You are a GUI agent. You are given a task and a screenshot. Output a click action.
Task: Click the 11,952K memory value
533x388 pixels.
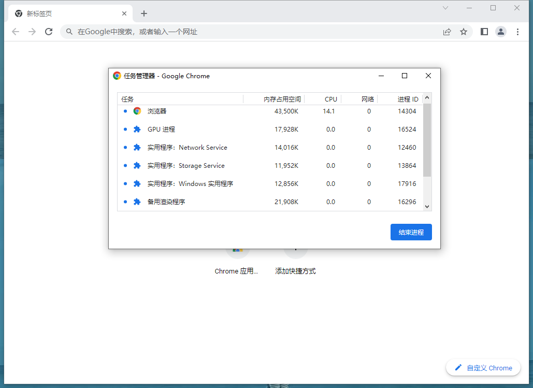286,166
